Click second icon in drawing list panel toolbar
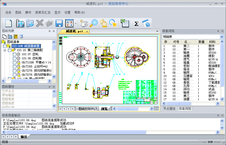Viewport: 226px width, 145px height. (10, 37)
